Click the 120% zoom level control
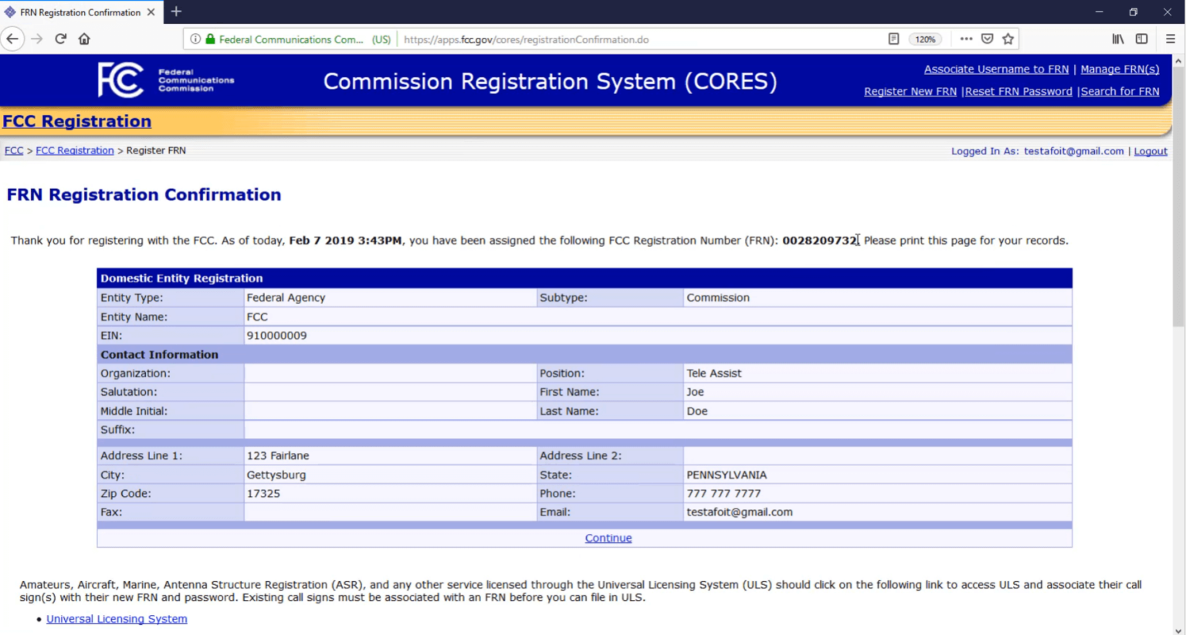Image resolution: width=1186 pixels, height=635 pixels. (926, 39)
